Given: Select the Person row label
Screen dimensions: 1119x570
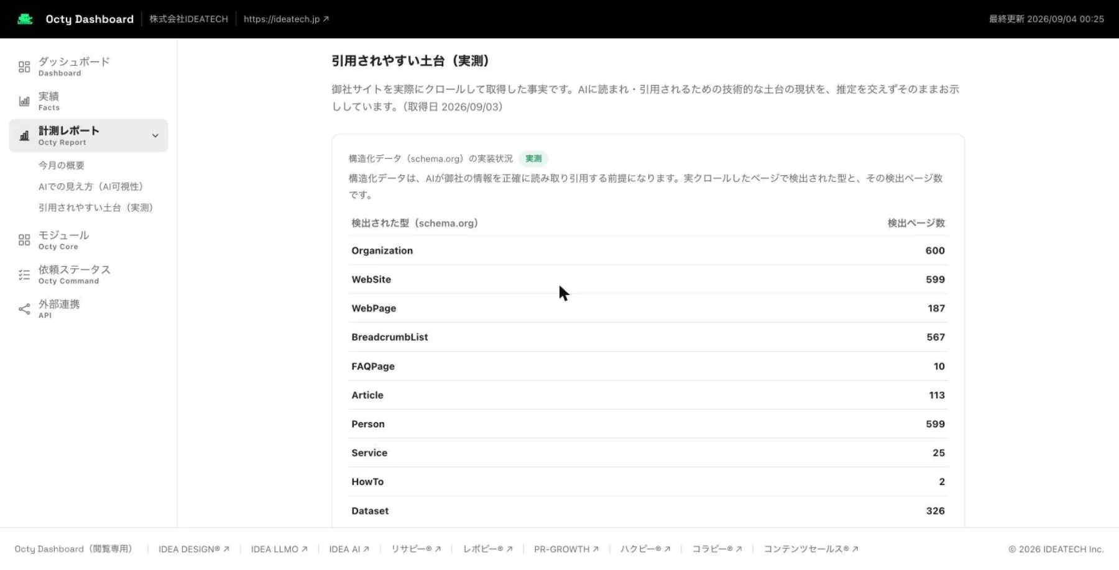Looking at the screenshot, I should point(368,424).
